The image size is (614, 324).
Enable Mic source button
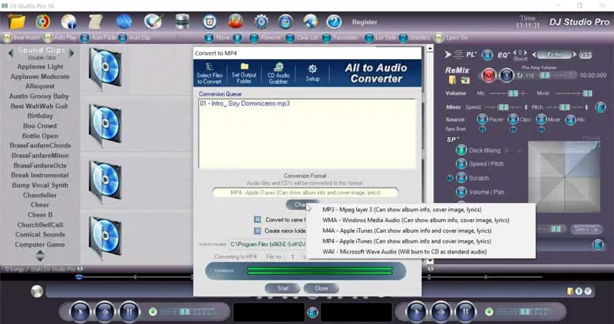pos(570,119)
